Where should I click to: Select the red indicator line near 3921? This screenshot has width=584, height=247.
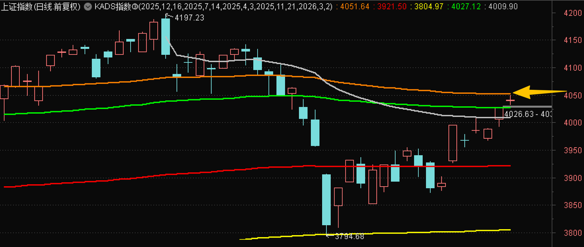(257, 168)
